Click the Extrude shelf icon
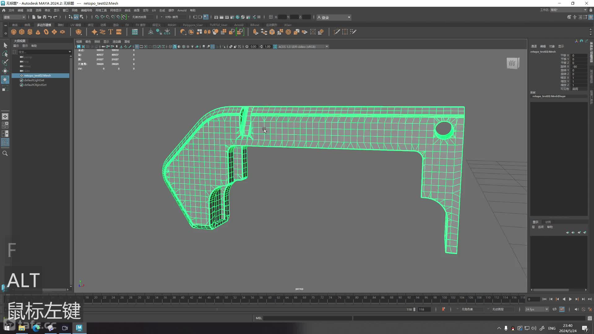Image resolution: width=594 pixels, height=334 pixels. (x=256, y=32)
